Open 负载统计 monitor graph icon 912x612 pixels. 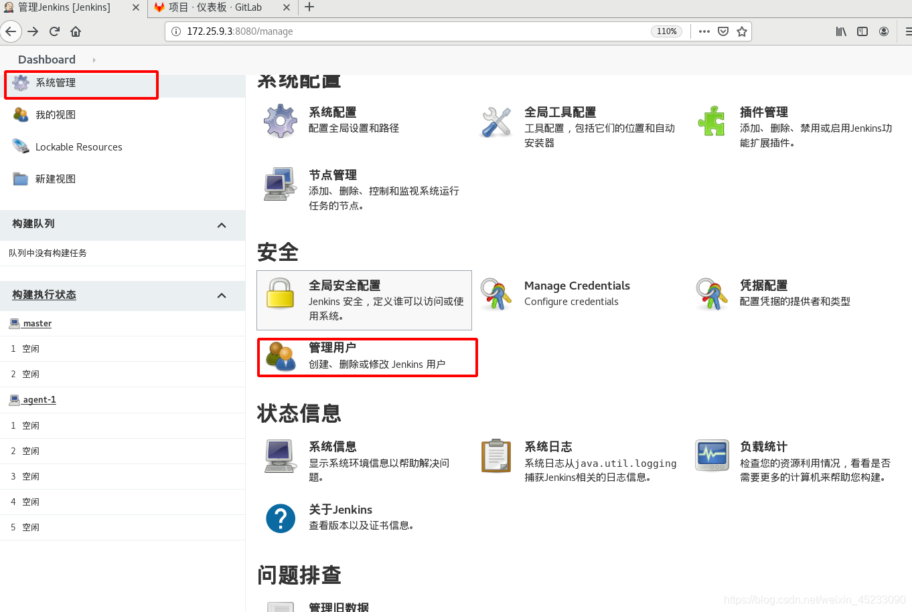(x=711, y=455)
